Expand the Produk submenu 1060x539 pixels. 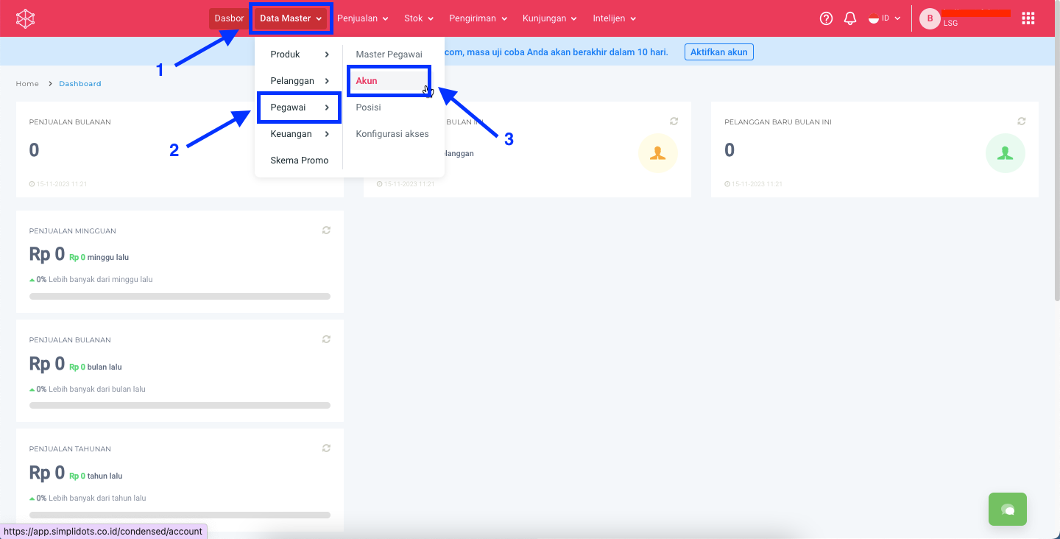click(x=299, y=54)
